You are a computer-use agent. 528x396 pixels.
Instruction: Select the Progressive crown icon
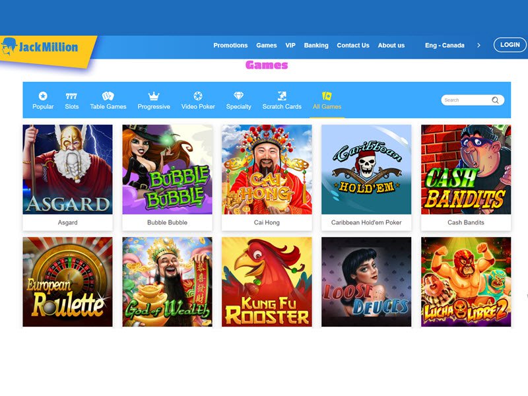[154, 96]
